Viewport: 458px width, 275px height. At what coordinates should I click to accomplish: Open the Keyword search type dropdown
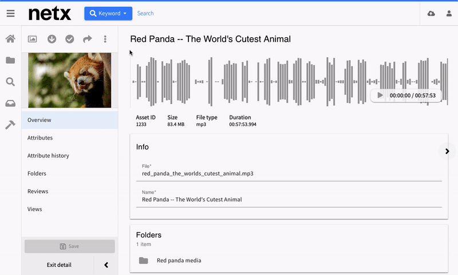coord(108,13)
